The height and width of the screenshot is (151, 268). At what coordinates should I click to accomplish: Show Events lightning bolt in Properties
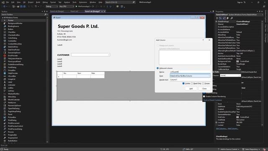[228, 18]
